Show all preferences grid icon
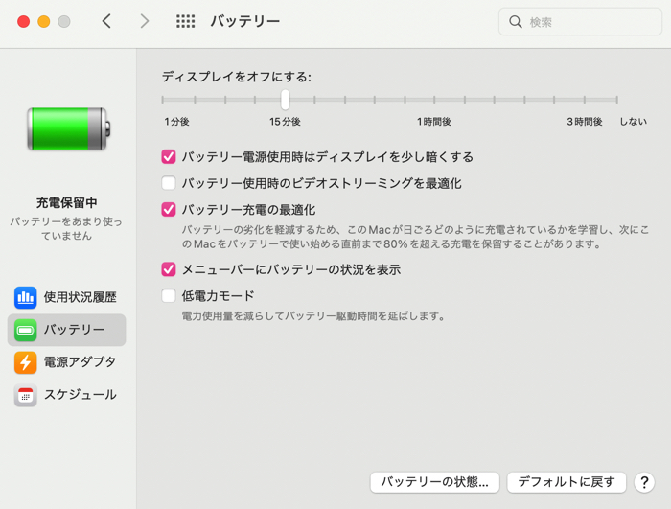This screenshot has height=509, width=671. pyautogui.click(x=186, y=21)
